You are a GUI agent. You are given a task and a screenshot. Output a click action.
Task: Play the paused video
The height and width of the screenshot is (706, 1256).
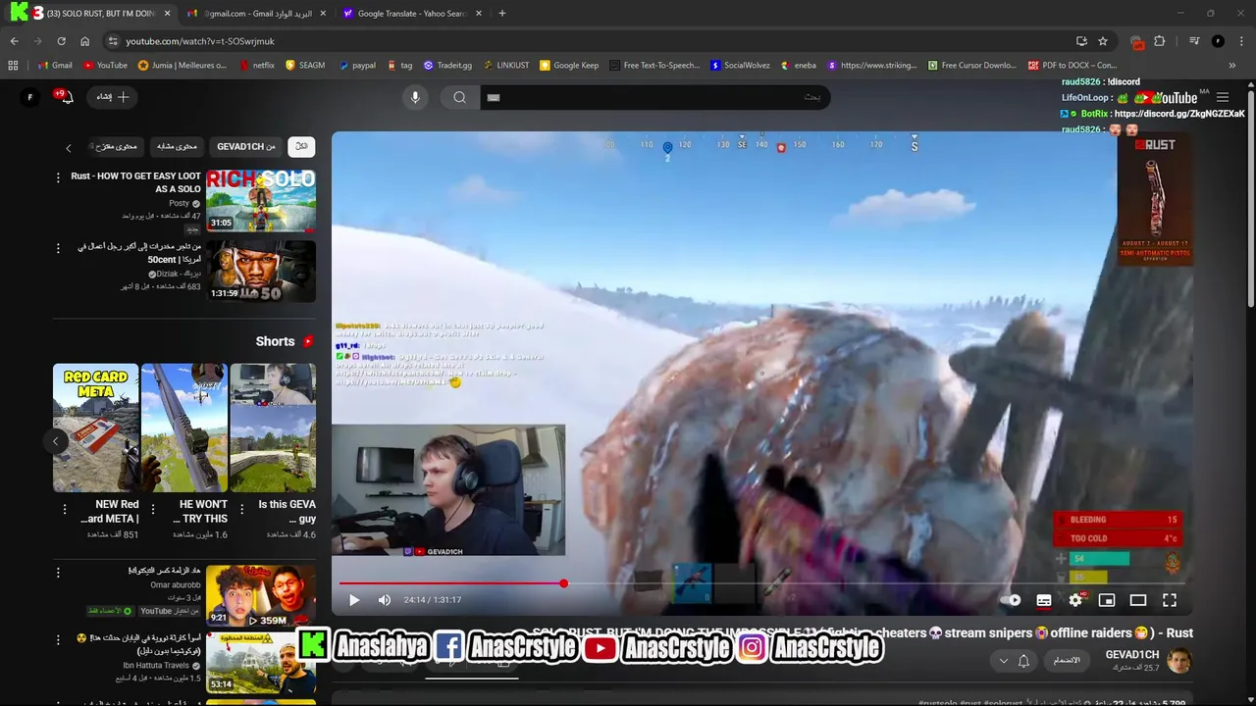click(x=354, y=600)
